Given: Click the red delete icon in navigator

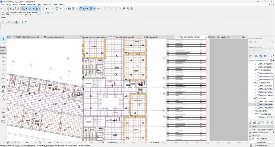Looking at the screenshot, I should pyautogui.click(x=272, y=122).
